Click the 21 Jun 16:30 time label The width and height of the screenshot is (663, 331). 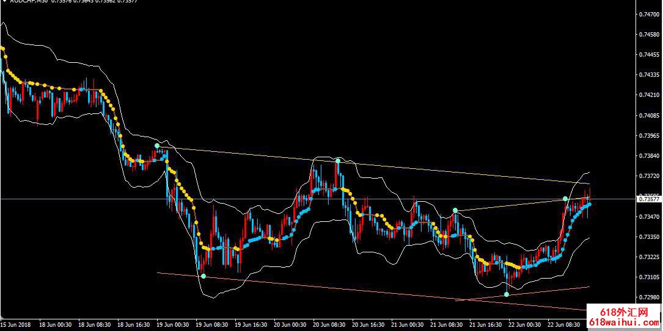486,325
